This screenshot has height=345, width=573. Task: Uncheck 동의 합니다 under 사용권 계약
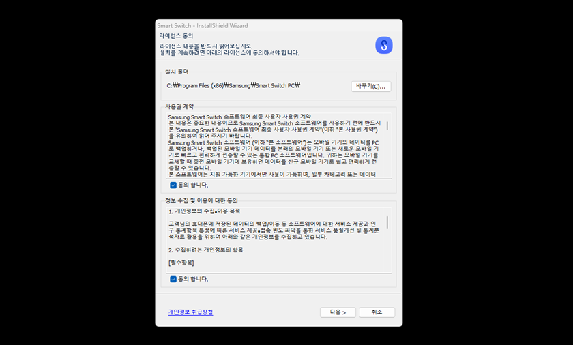[x=173, y=185]
